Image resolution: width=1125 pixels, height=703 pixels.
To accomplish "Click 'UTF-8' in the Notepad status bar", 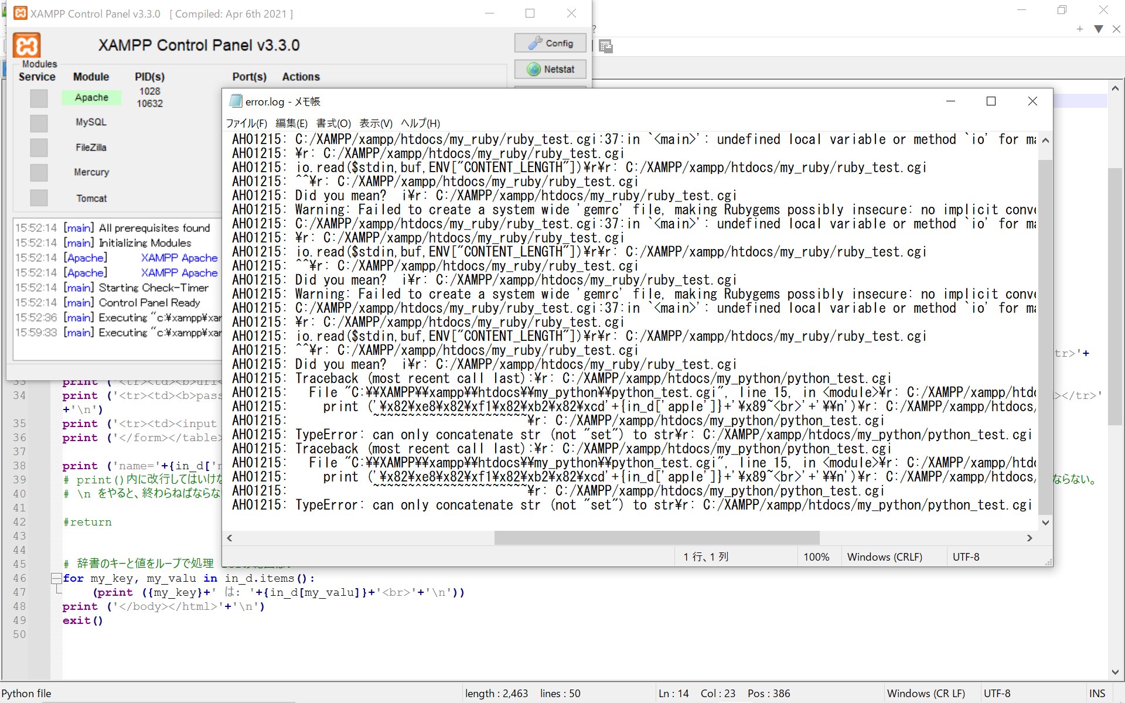I will [966, 557].
